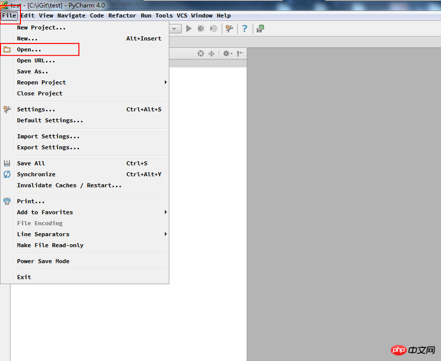This screenshot has width=441, height=361.
Task: Select Open... in the File menu
Action: tap(84, 50)
